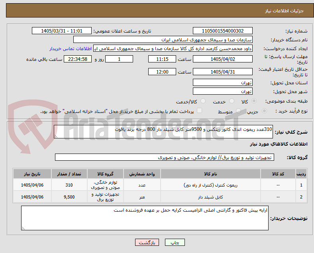Click the quantity cell 310
Screen dimensions: 314x253
click(69, 185)
